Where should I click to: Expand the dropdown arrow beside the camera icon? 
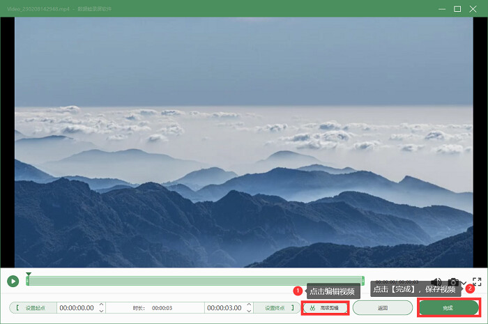pos(463,283)
